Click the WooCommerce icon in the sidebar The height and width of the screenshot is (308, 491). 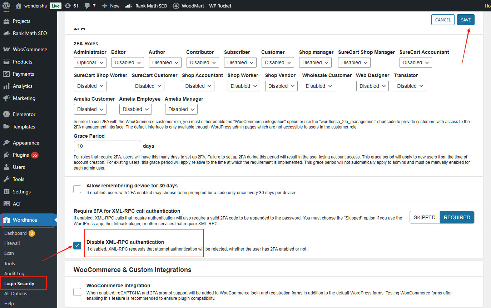(x=6, y=49)
